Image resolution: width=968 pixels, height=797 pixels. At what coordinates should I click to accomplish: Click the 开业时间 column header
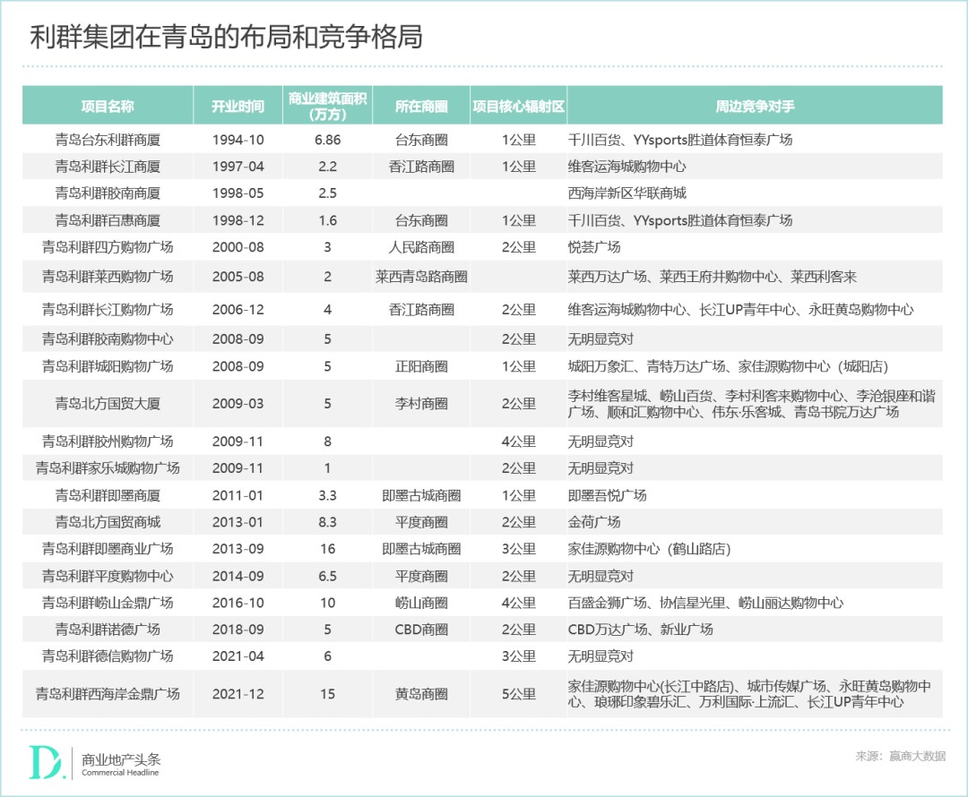[238, 104]
